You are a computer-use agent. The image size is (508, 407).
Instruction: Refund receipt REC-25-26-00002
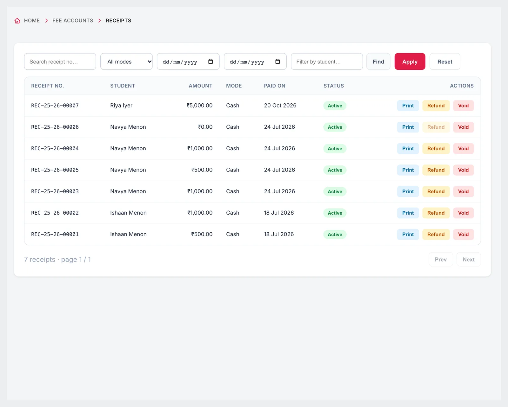436,213
